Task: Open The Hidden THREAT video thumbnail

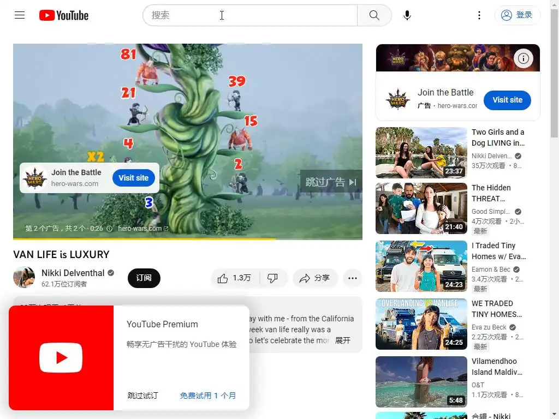Action: pyautogui.click(x=421, y=208)
